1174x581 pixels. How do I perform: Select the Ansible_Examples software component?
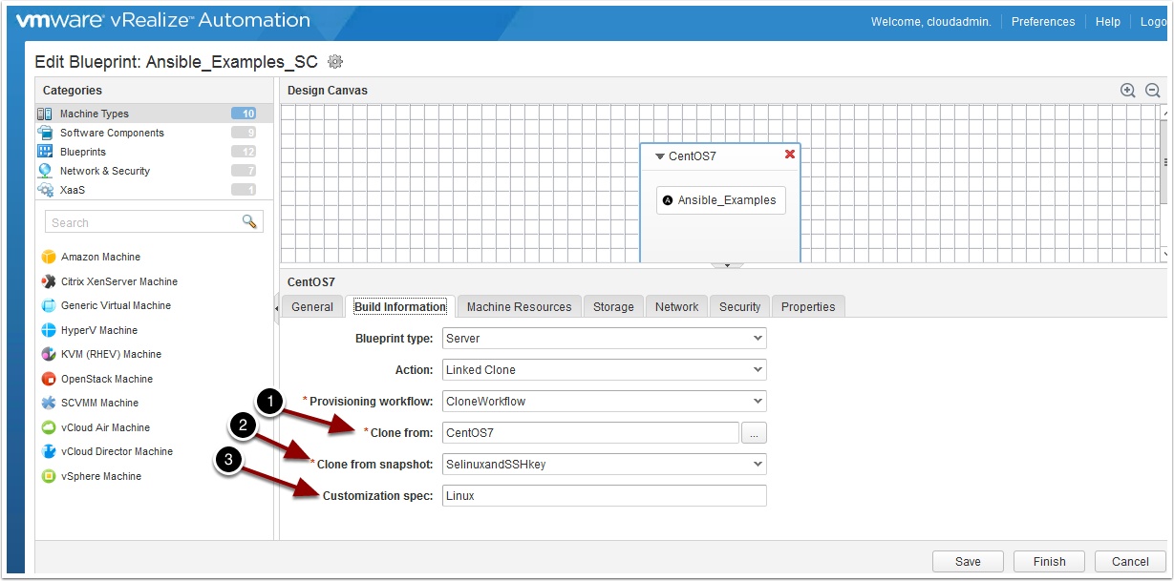(721, 200)
